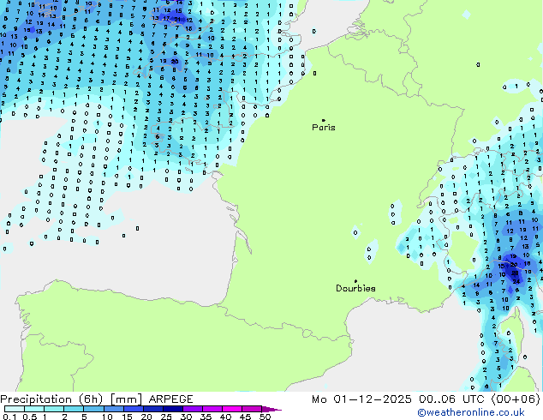
Task: Click the legend value "35"
Action: [206, 417]
